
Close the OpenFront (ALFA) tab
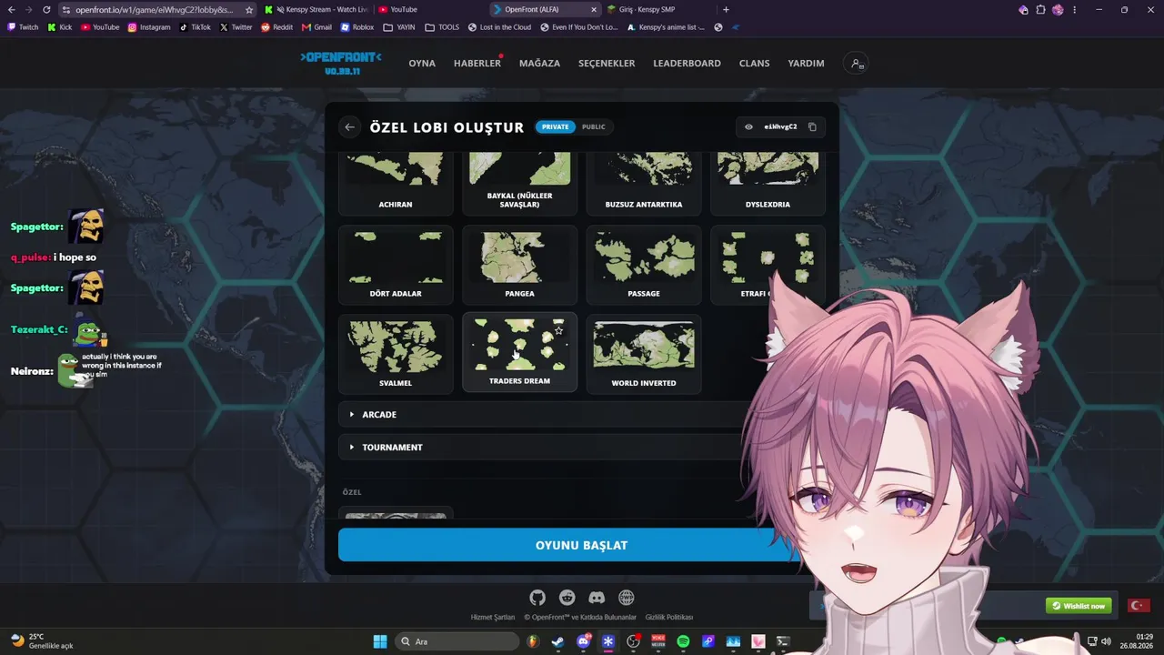tap(594, 10)
